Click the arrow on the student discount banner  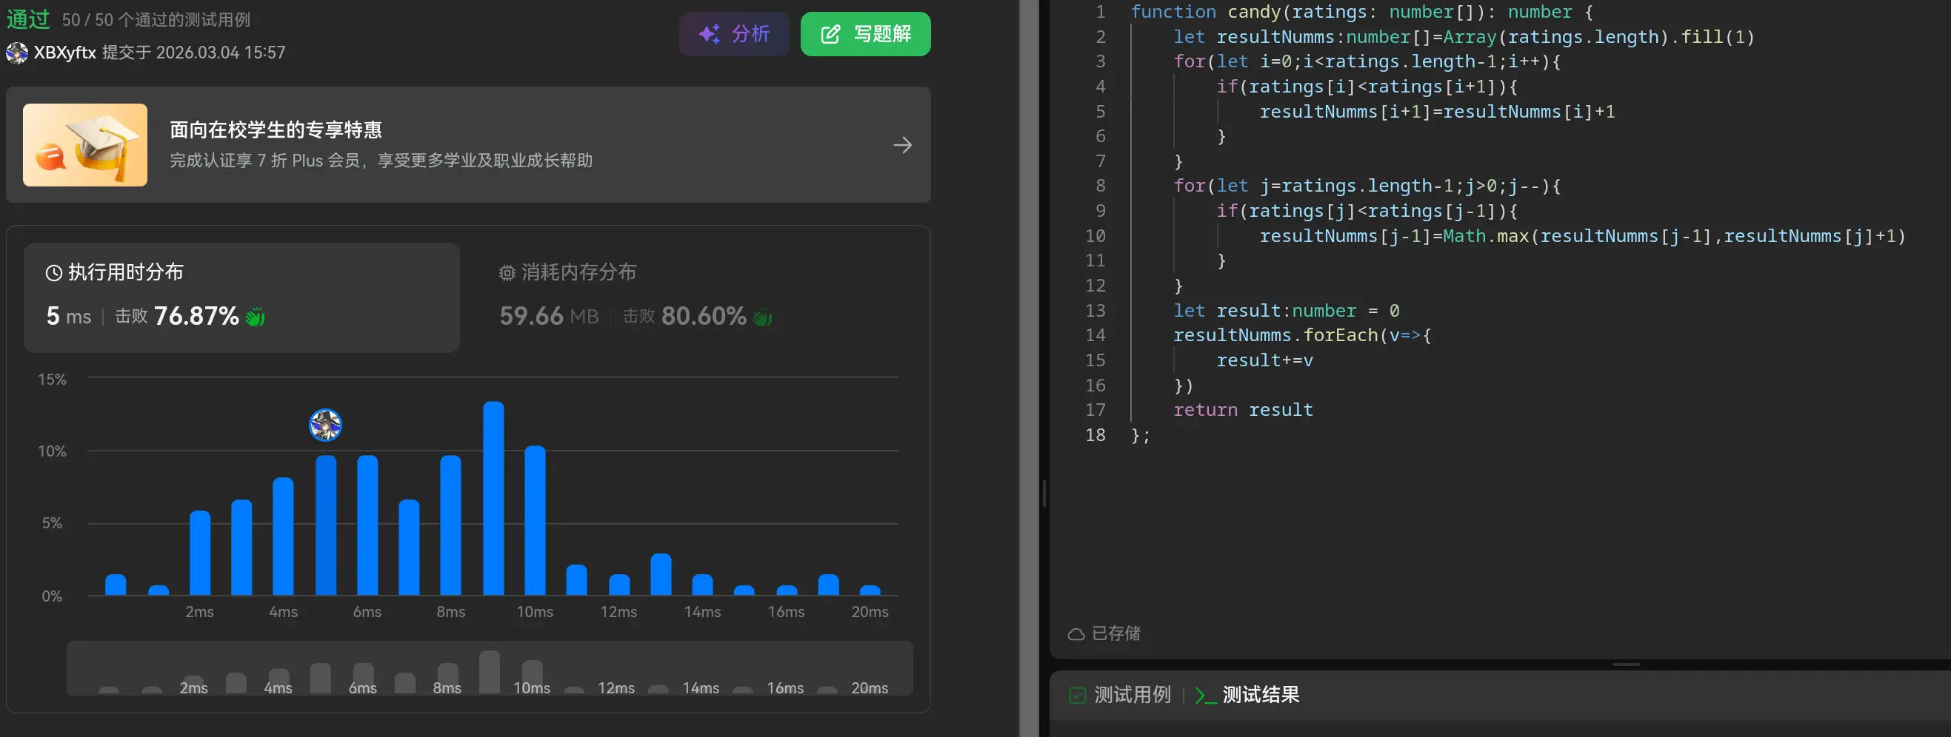[x=901, y=145]
